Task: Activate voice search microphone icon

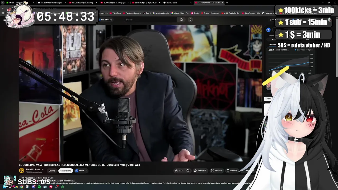Action: (x=190, y=20)
